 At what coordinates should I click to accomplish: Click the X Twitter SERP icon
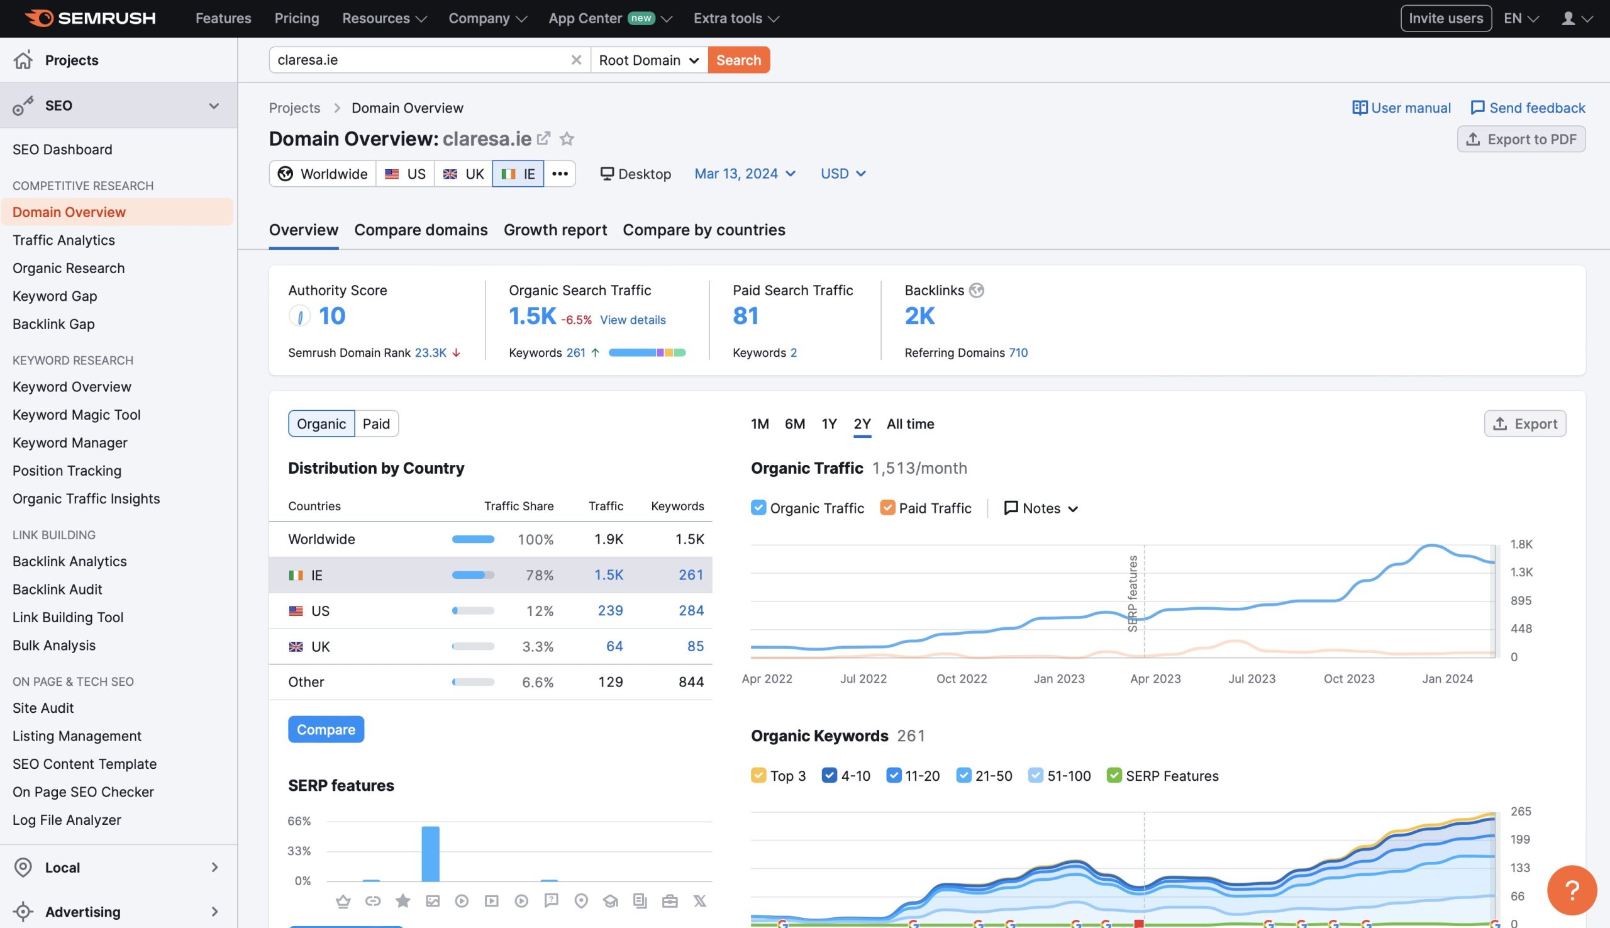(699, 900)
